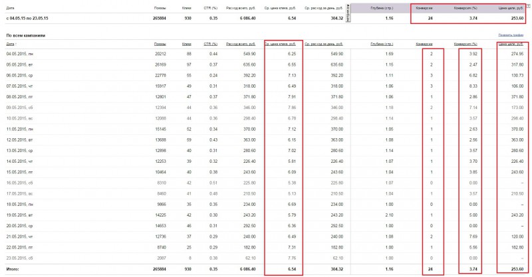
Task: Click depth value 2.10 for 19.05.2015
Action: (x=389, y=215)
